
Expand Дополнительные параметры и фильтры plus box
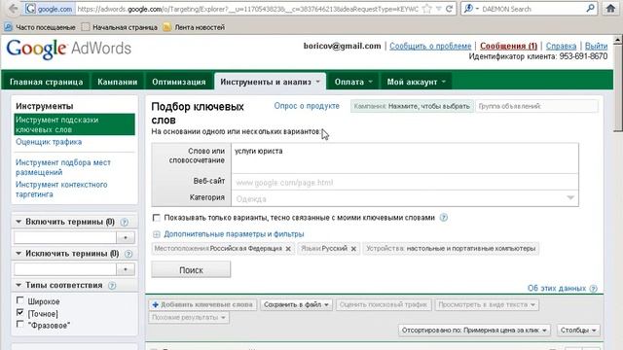[156, 234]
